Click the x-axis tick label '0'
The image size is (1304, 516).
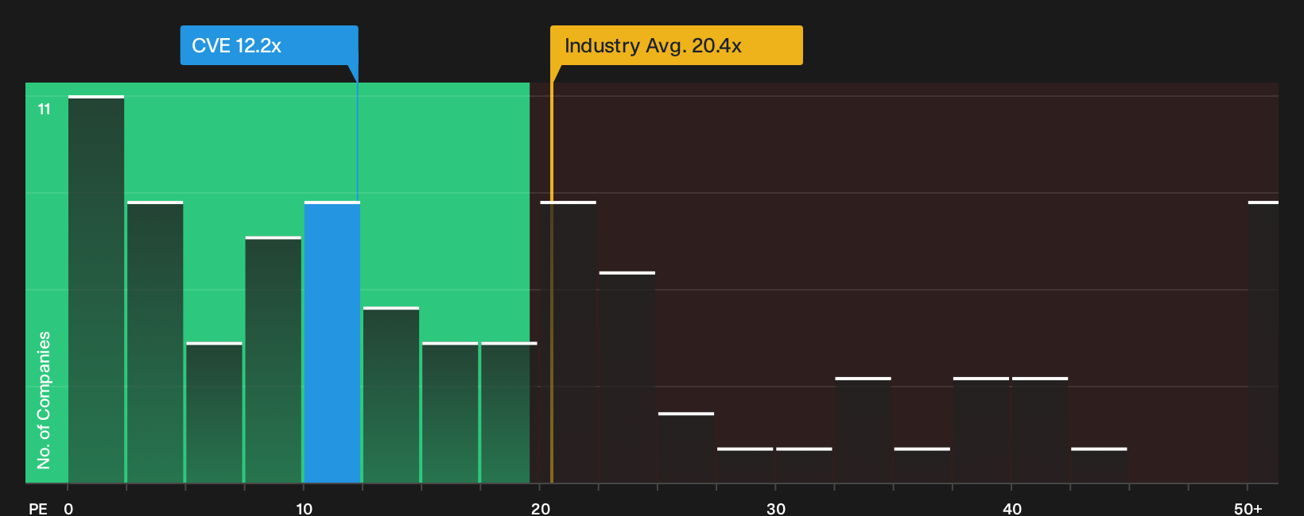68,509
